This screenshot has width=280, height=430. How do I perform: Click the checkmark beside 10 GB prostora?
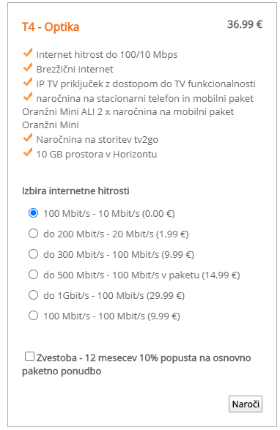pyautogui.click(x=28, y=152)
